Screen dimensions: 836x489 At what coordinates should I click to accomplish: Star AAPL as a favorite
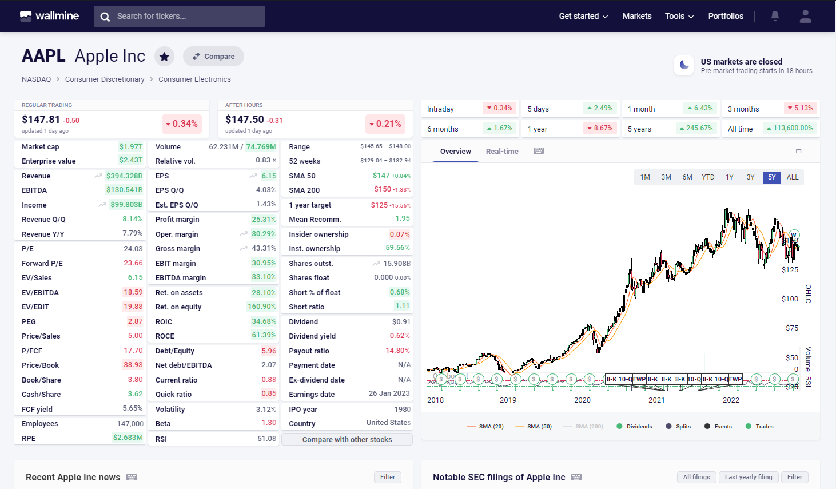point(164,57)
